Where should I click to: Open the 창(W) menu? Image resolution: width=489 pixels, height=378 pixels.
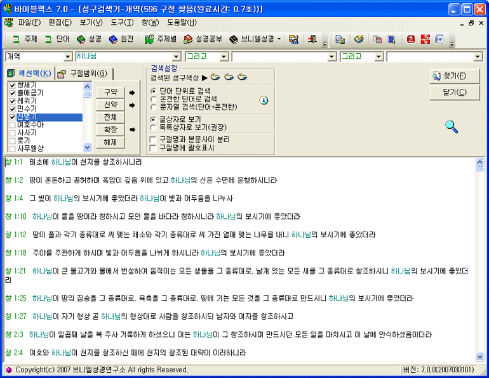click(x=151, y=22)
